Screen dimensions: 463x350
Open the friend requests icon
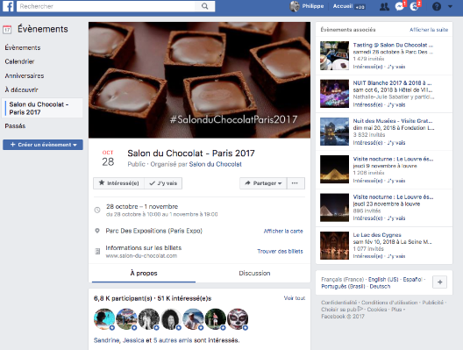pos(384,6)
